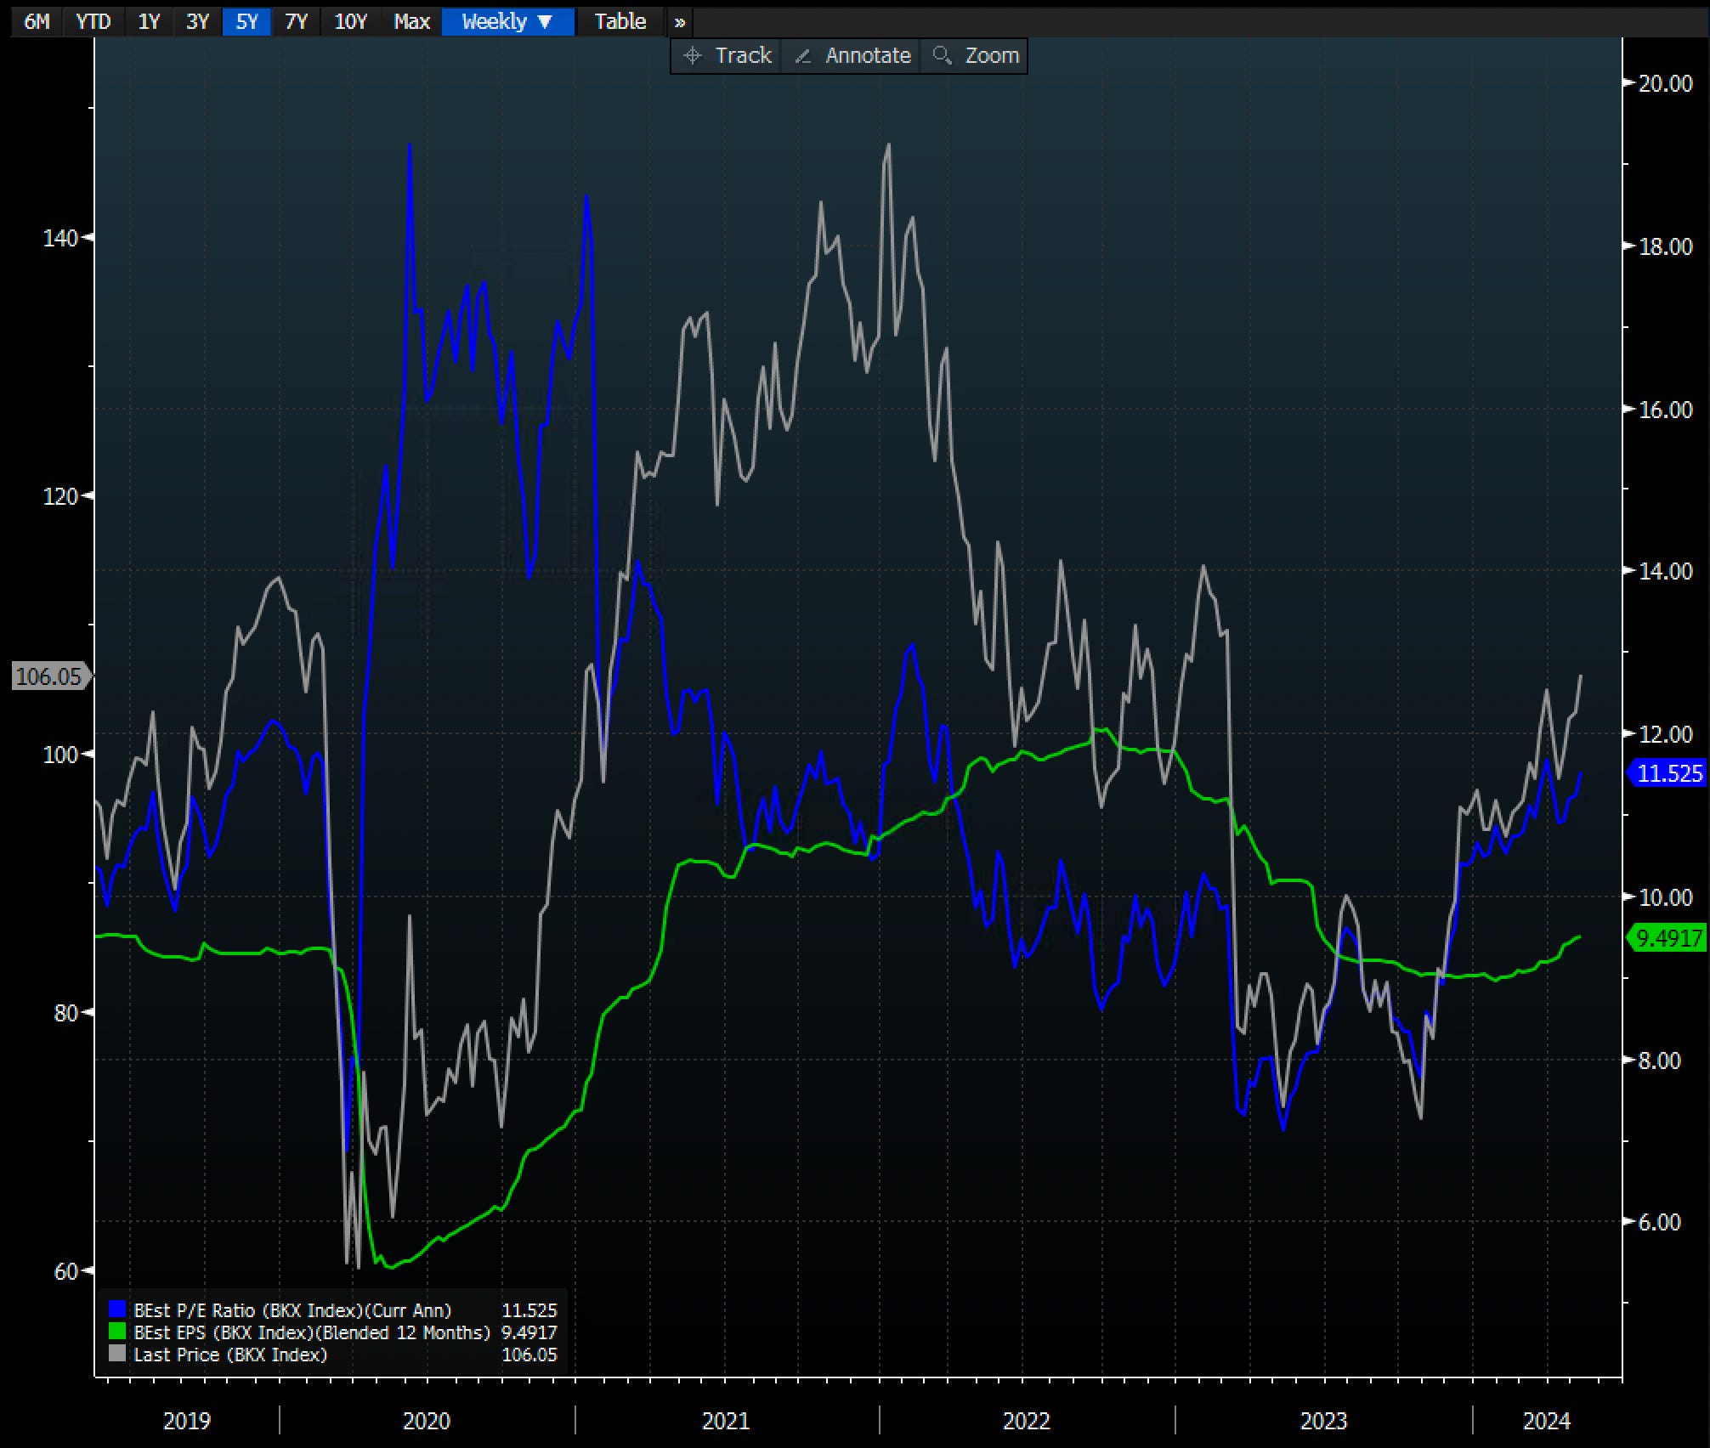Viewport: 1710px width, 1448px height.
Task: Show the Max time range
Action: 411,21
